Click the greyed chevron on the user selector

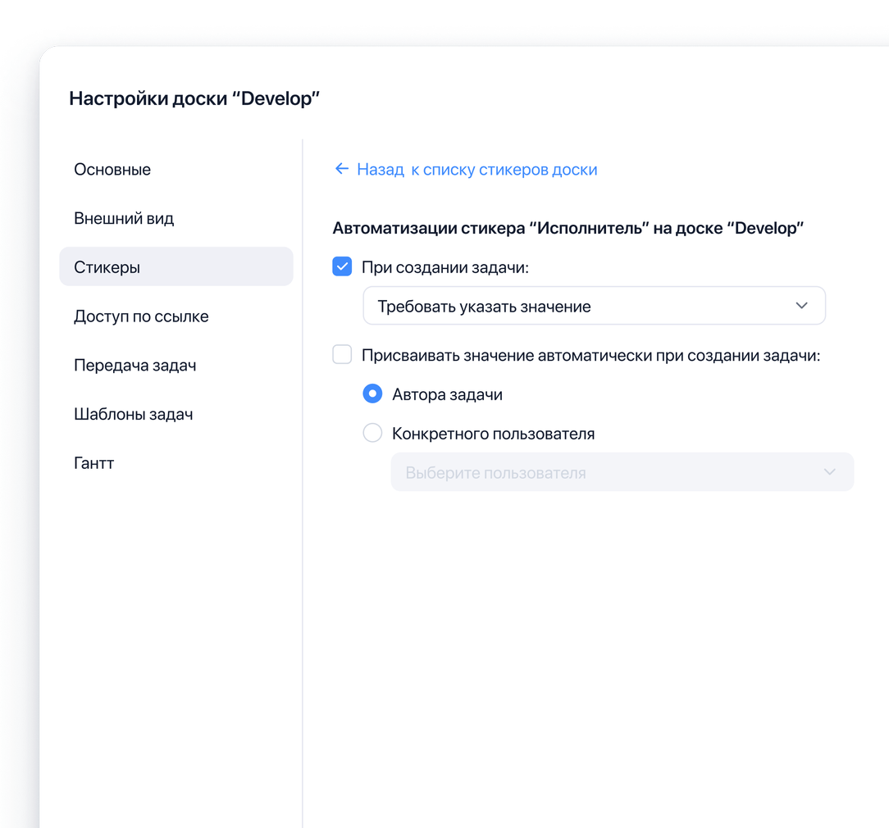pyautogui.click(x=828, y=471)
